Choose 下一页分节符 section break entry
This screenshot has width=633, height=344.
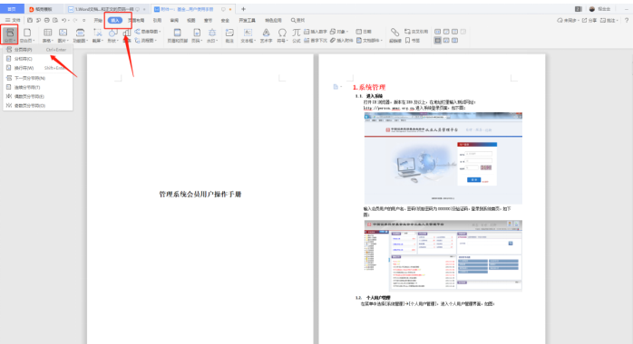(x=37, y=78)
